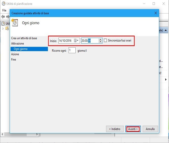Decrease the start time with down arrow
169x143 pixels.
(100, 42)
